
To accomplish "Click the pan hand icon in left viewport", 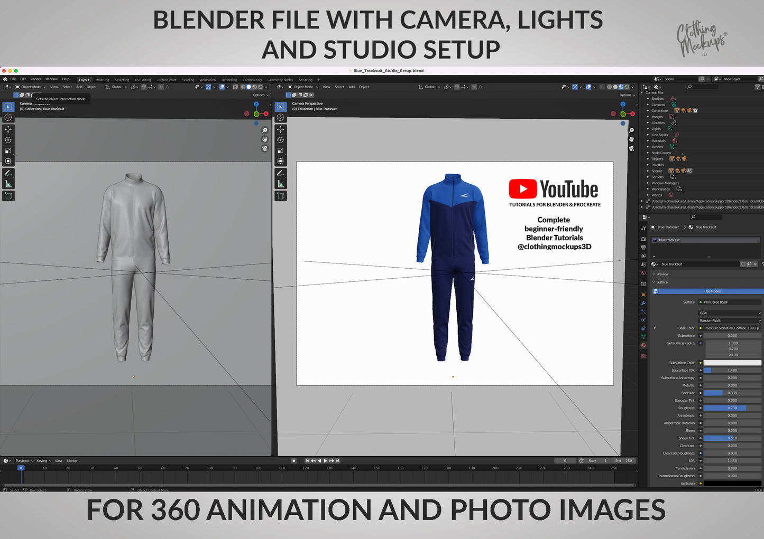I will (265, 139).
